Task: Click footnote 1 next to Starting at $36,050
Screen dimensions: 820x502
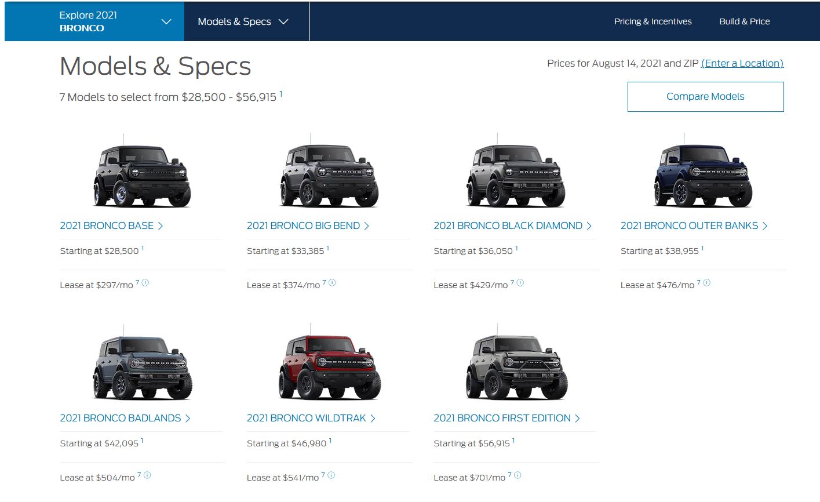Action: [516, 248]
